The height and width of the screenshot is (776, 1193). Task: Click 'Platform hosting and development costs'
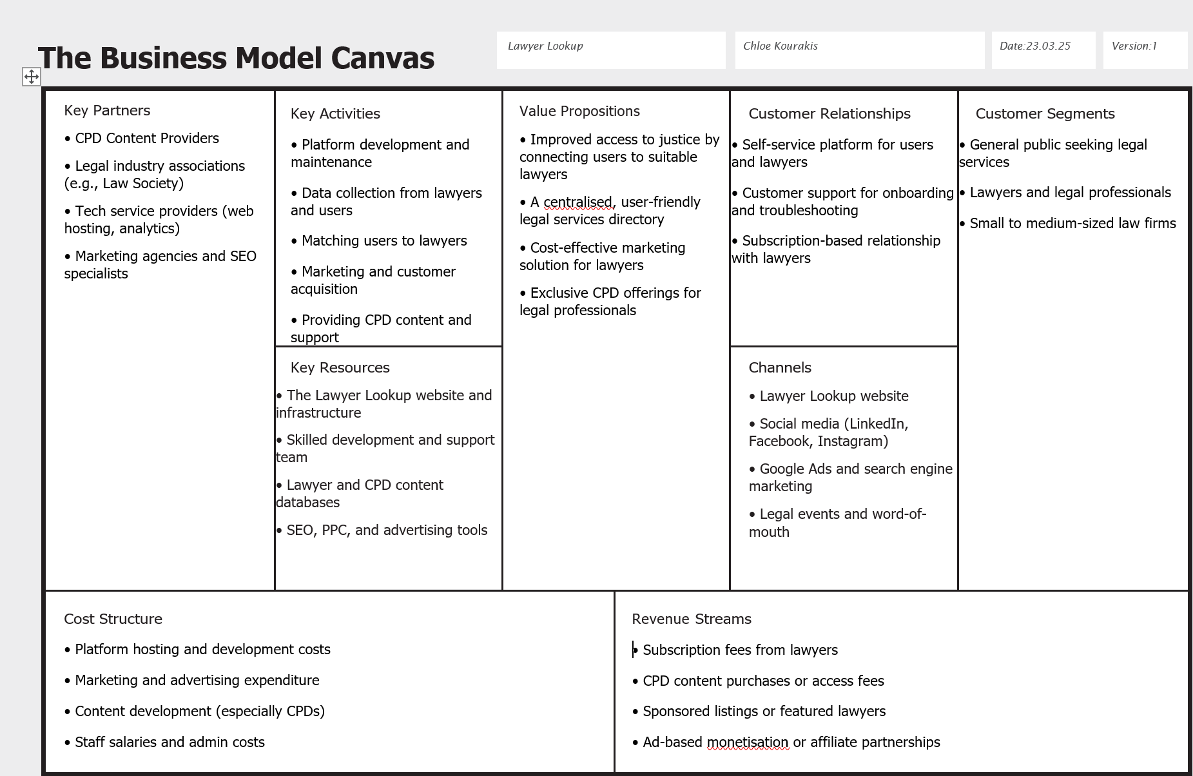[x=197, y=649]
